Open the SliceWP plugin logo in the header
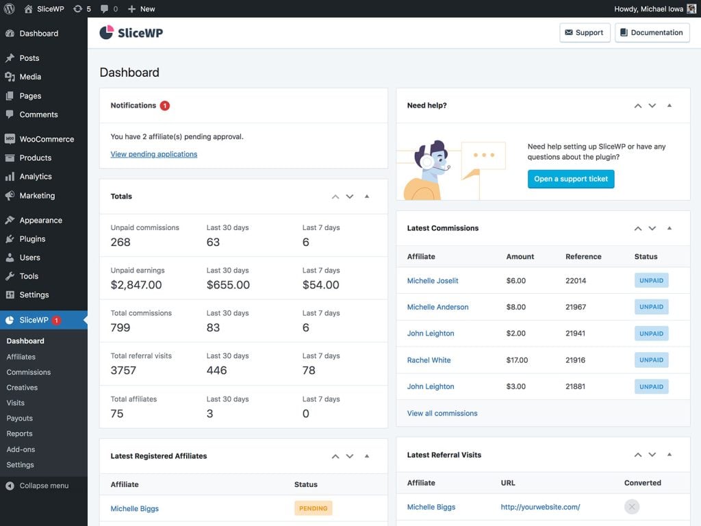 click(x=131, y=32)
